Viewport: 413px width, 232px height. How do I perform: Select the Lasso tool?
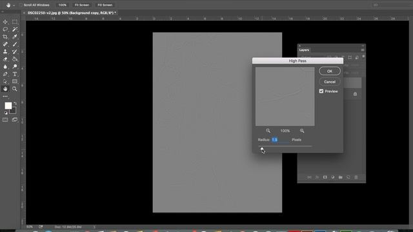pos(5,29)
